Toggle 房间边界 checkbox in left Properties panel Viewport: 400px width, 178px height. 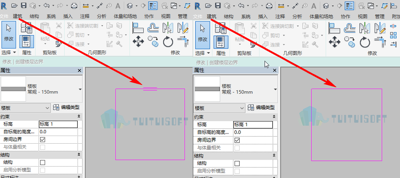click(42, 139)
